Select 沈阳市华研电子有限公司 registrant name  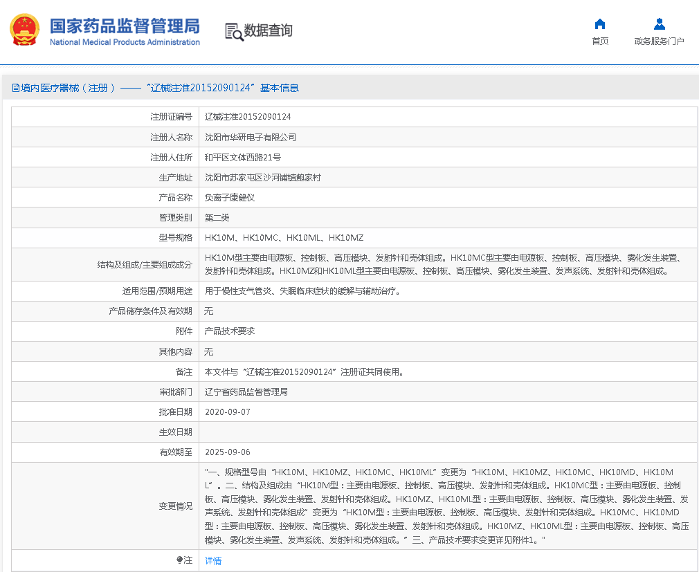(x=251, y=137)
